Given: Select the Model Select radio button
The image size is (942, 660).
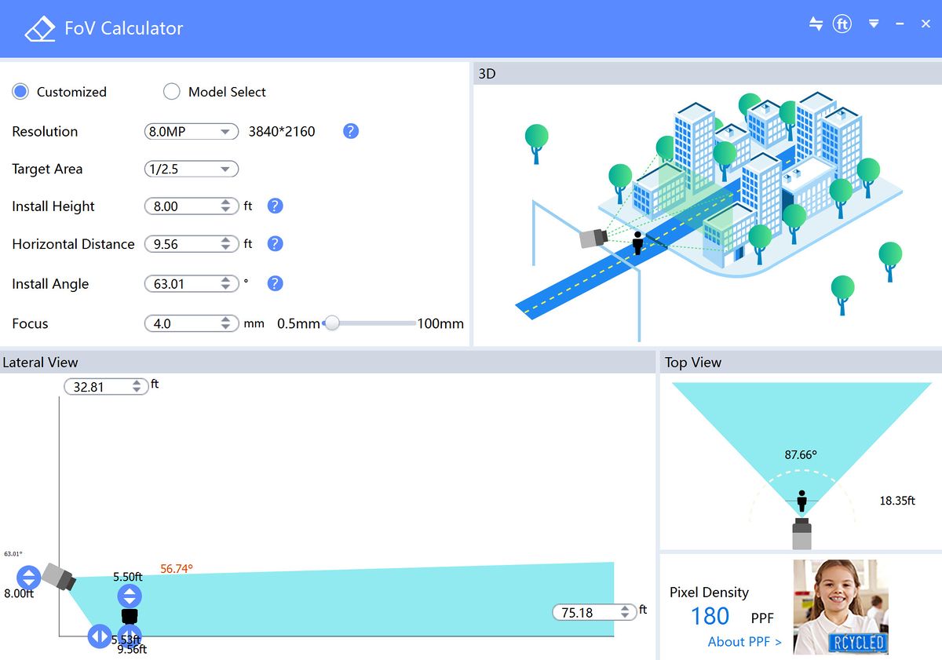Looking at the screenshot, I should click(172, 91).
